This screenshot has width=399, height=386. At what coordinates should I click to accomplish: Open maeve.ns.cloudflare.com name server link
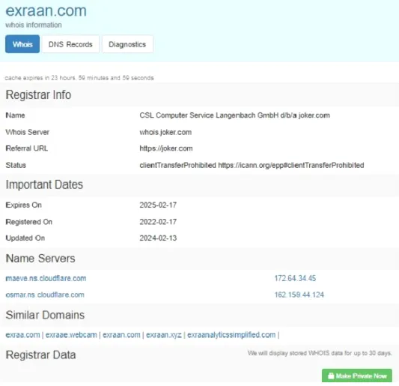[x=46, y=278]
